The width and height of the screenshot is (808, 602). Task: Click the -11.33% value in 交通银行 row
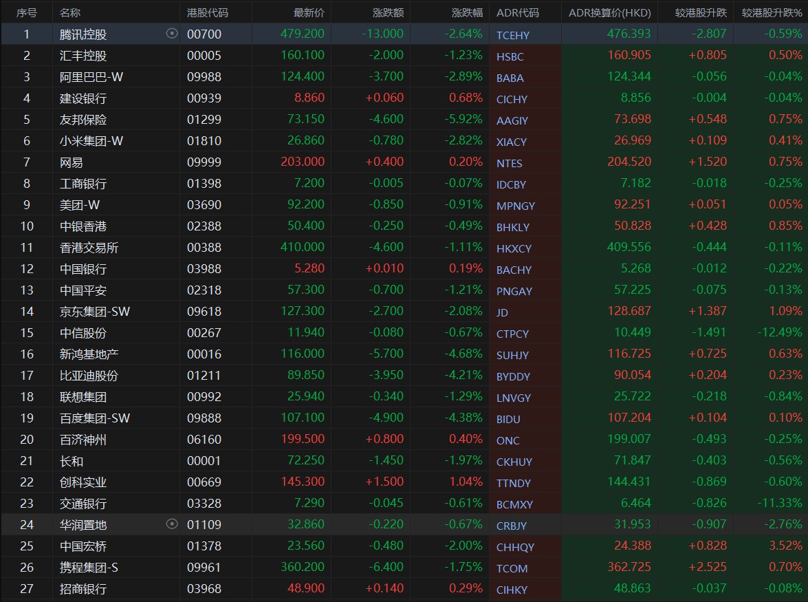(x=780, y=503)
